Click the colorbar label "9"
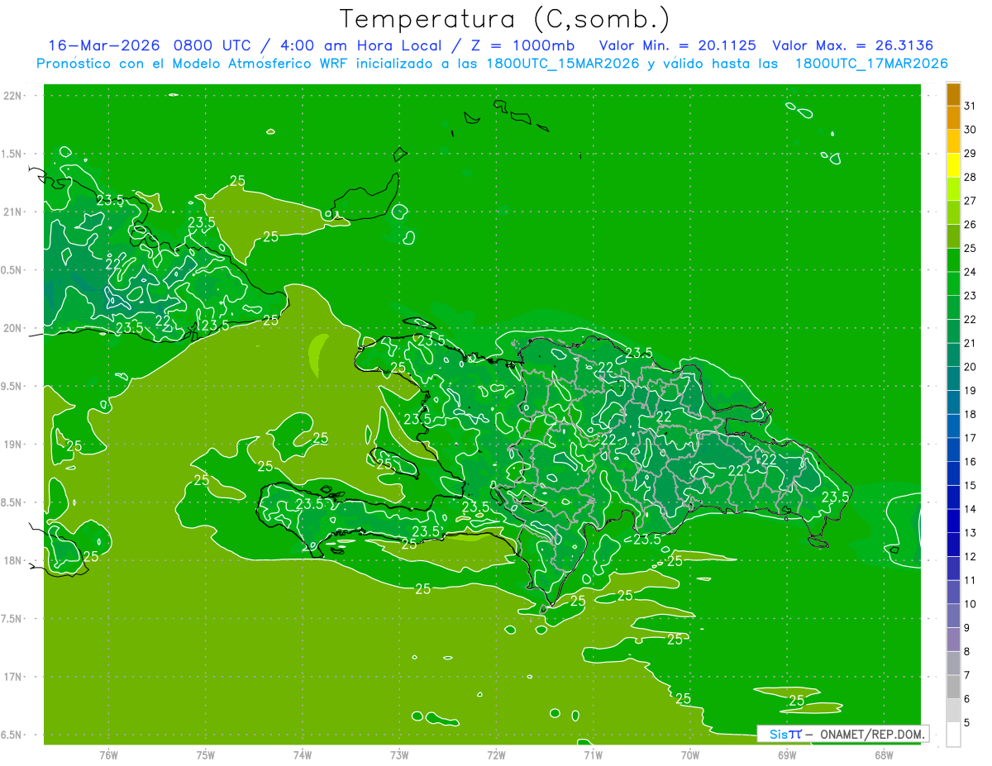The image size is (992, 766). point(966,628)
